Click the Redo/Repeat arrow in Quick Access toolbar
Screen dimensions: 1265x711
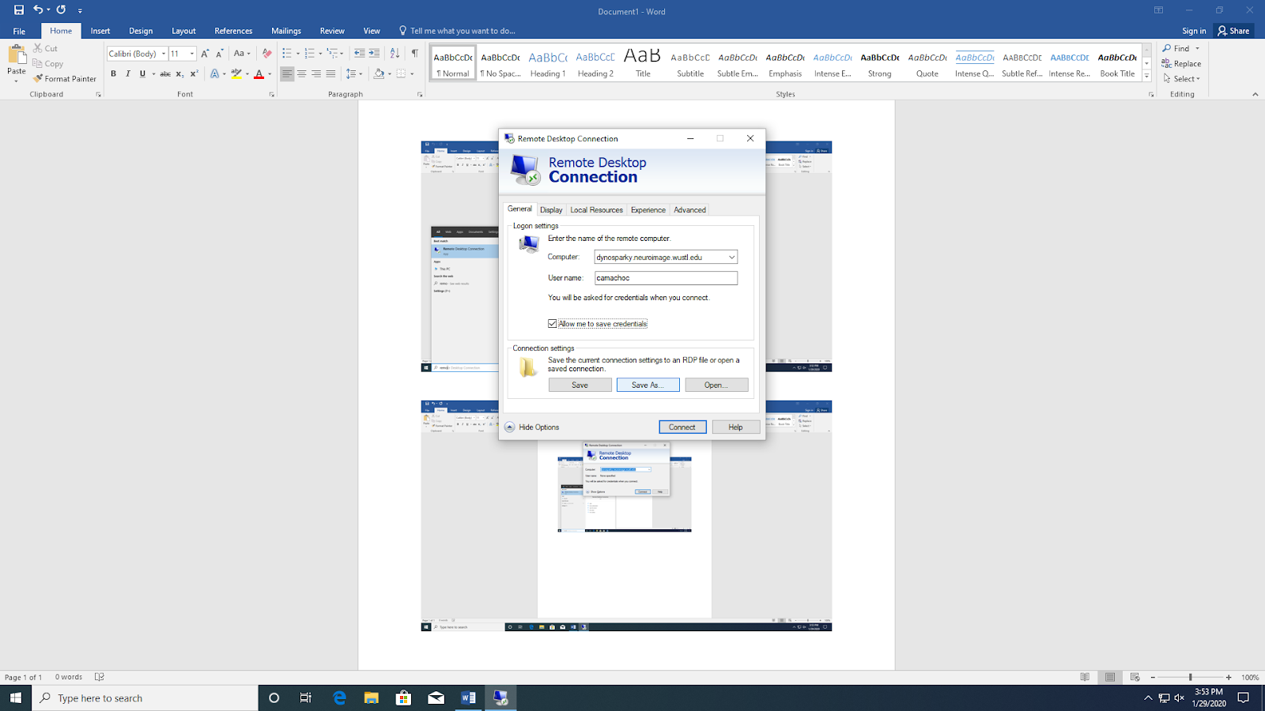click(61, 10)
